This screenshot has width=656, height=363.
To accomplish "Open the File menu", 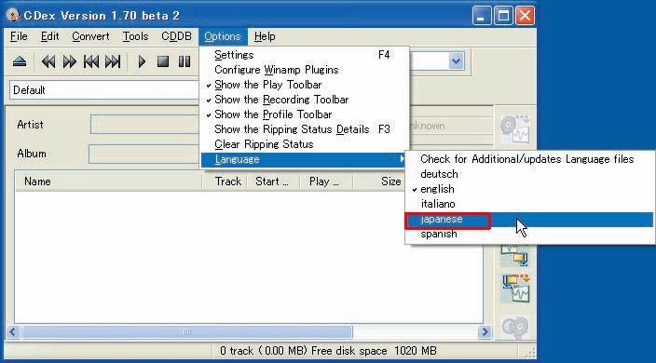I will pyautogui.click(x=19, y=36).
